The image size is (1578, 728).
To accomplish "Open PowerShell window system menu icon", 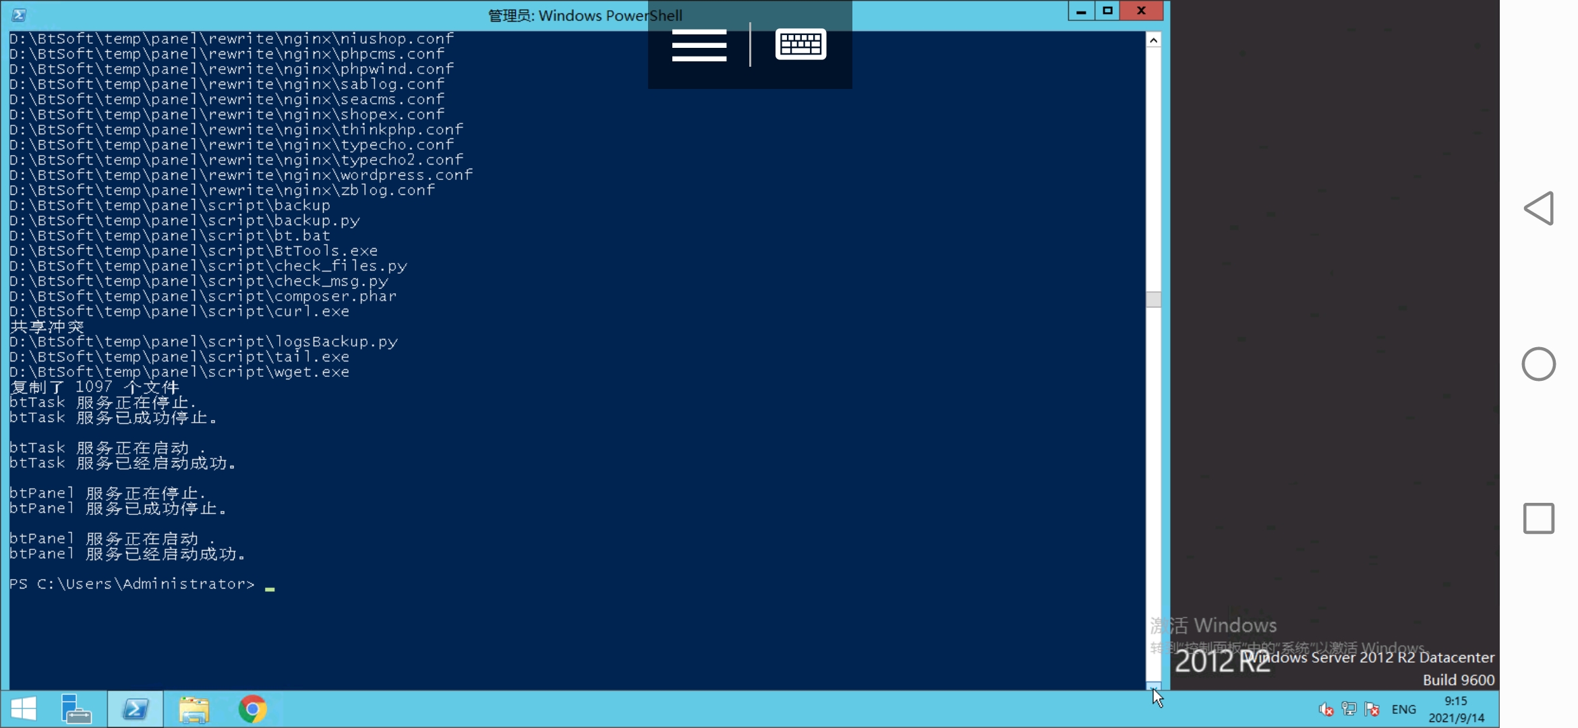I will [x=19, y=14].
